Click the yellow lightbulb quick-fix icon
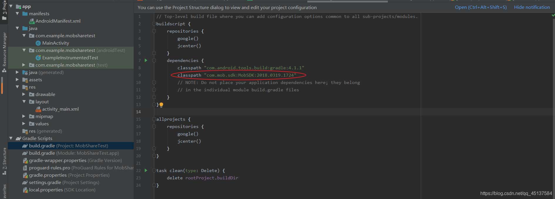The height and width of the screenshot is (199, 555). pyautogui.click(x=161, y=104)
